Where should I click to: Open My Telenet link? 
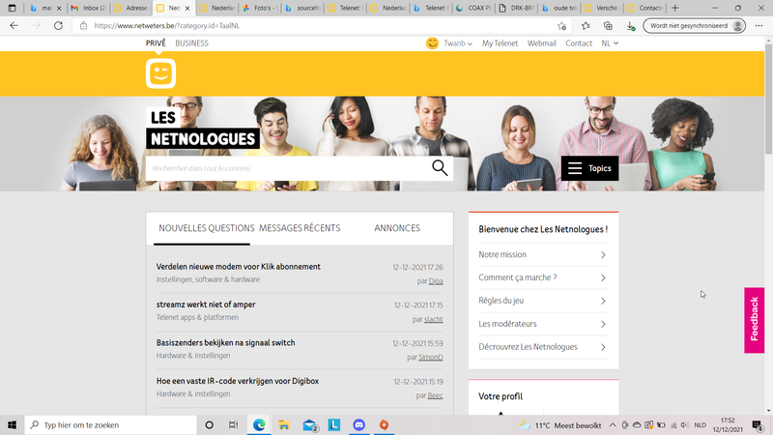(500, 43)
